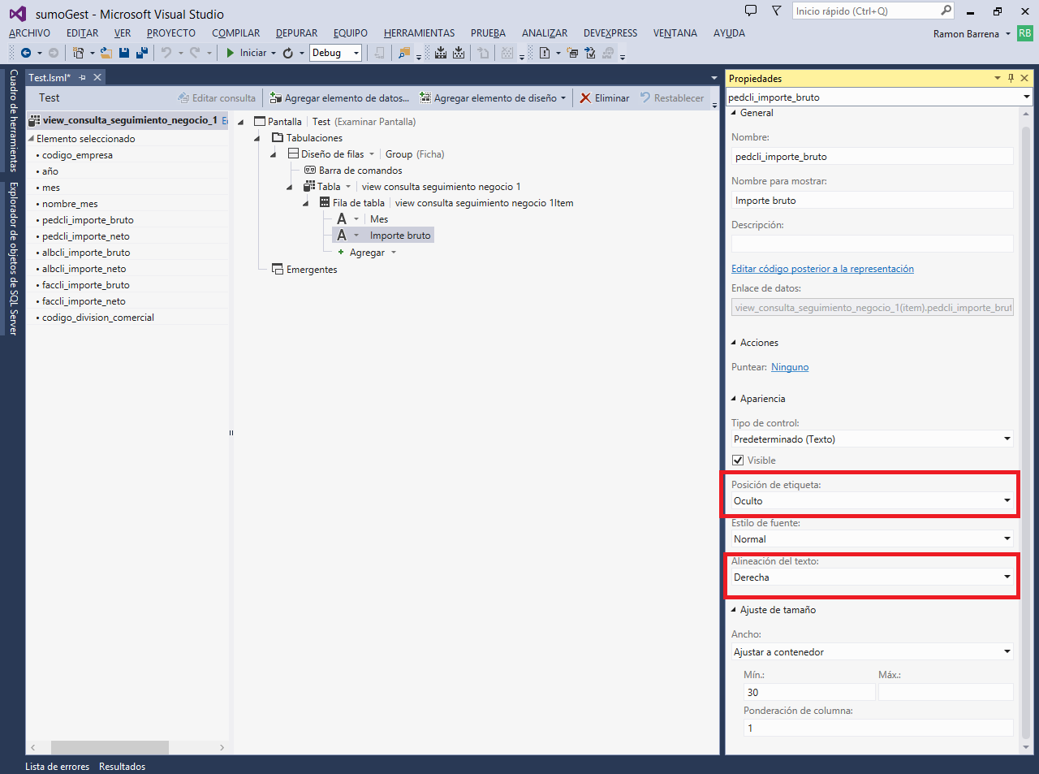Click the Save icon on the toolbar
The image size is (1039, 774).
click(x=123, y=53)
